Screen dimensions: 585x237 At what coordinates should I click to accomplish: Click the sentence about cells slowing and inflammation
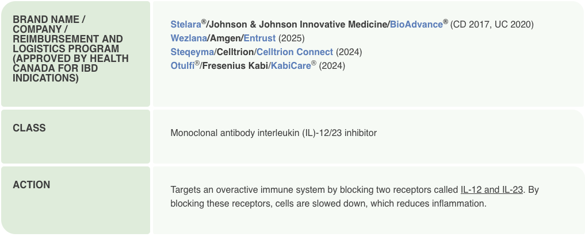[x=328, y=204]
